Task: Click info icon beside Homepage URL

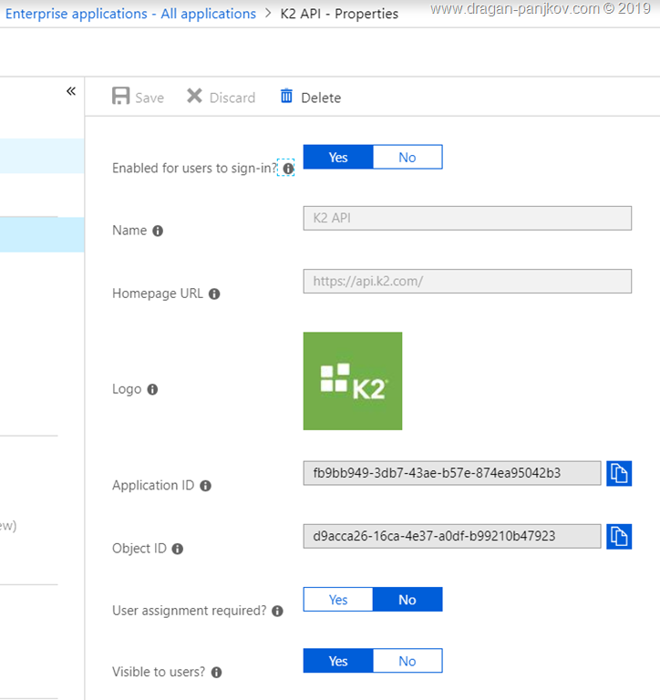Action: point(214,293)
